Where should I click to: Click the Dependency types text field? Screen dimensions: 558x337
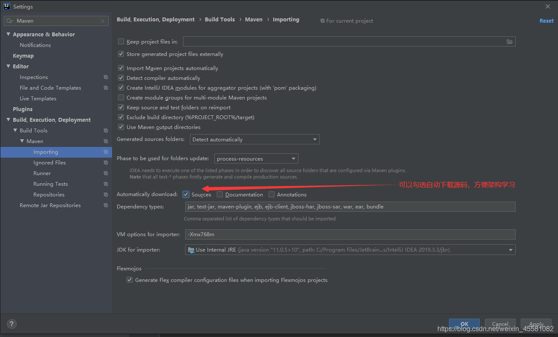pyautogui.click(x=350, y=207)
